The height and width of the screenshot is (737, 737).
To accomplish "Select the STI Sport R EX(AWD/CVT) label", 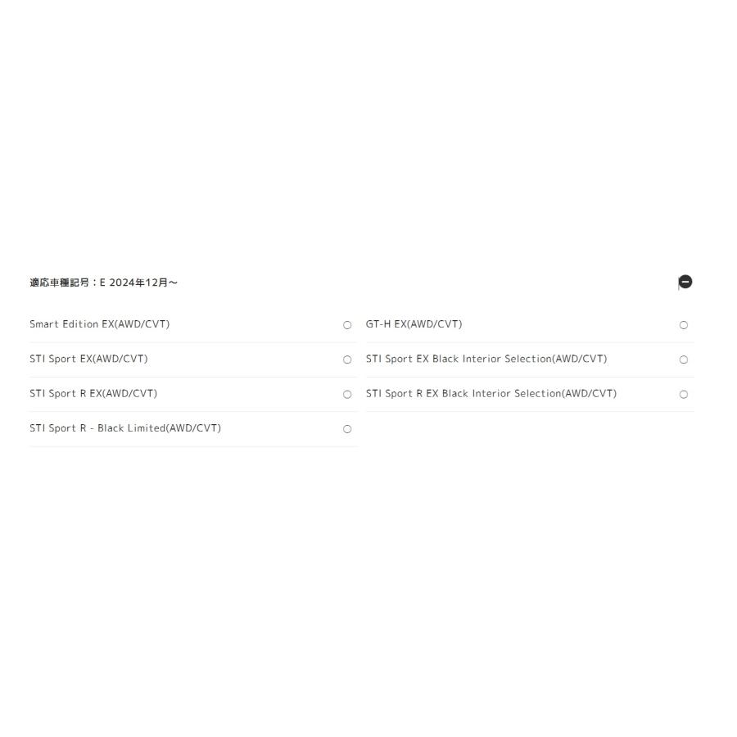I will (x=93, y=393).
